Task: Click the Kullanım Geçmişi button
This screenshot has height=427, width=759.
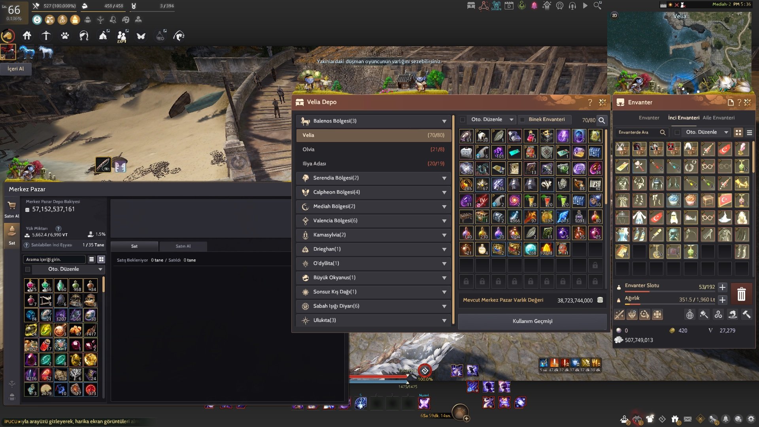Action: (x=532, y=321)
